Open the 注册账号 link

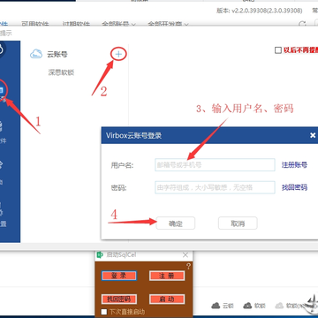point(294,165)
